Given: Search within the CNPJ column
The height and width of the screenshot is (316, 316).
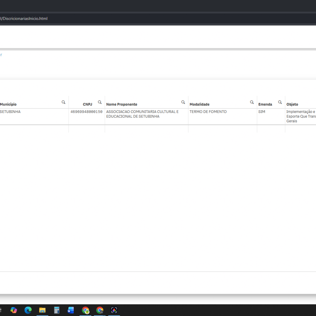Looking at the screenshot, I should coord(100,102).
